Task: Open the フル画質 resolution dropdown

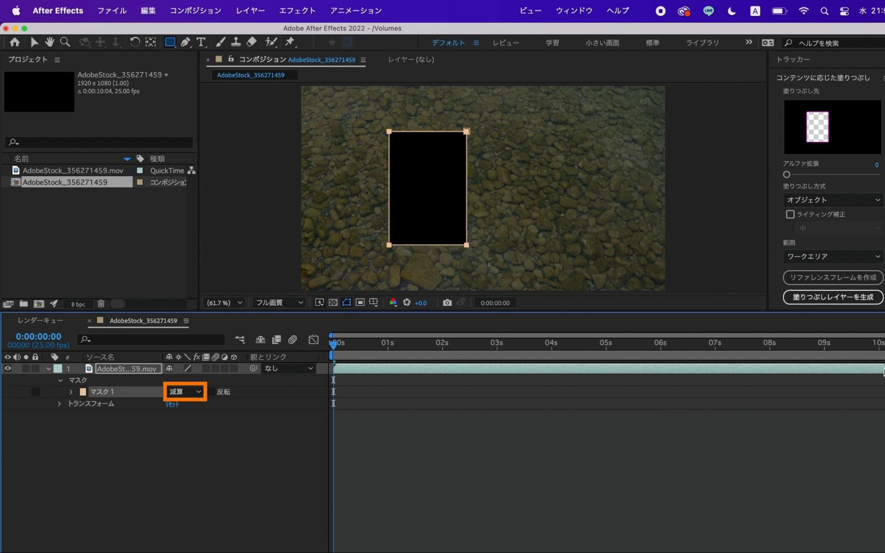Action: pyautogui.click(x=279, y=303)
